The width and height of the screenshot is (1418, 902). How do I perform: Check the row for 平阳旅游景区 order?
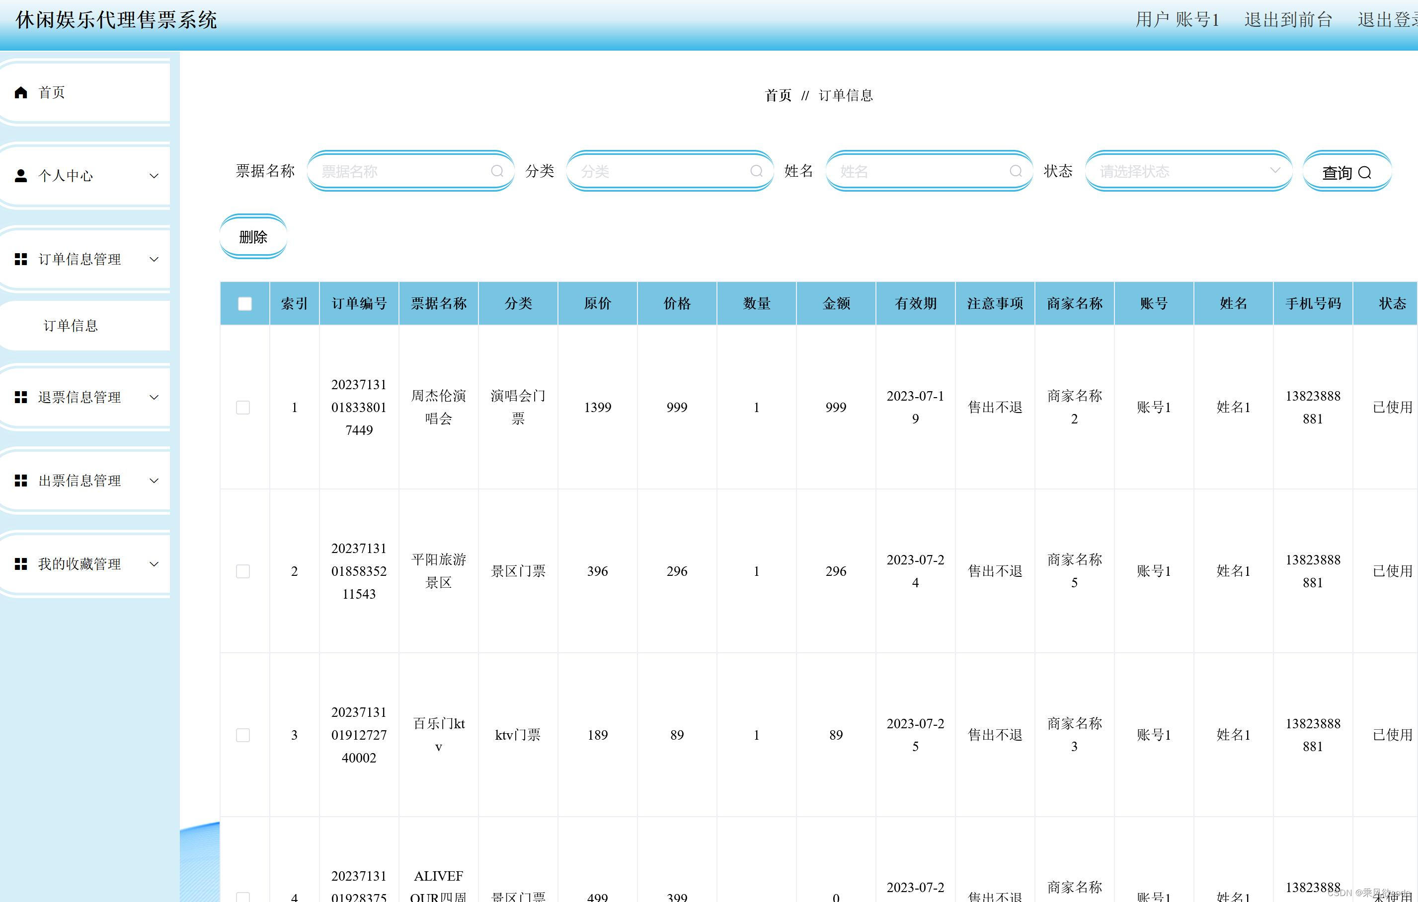tap(242, 571)
